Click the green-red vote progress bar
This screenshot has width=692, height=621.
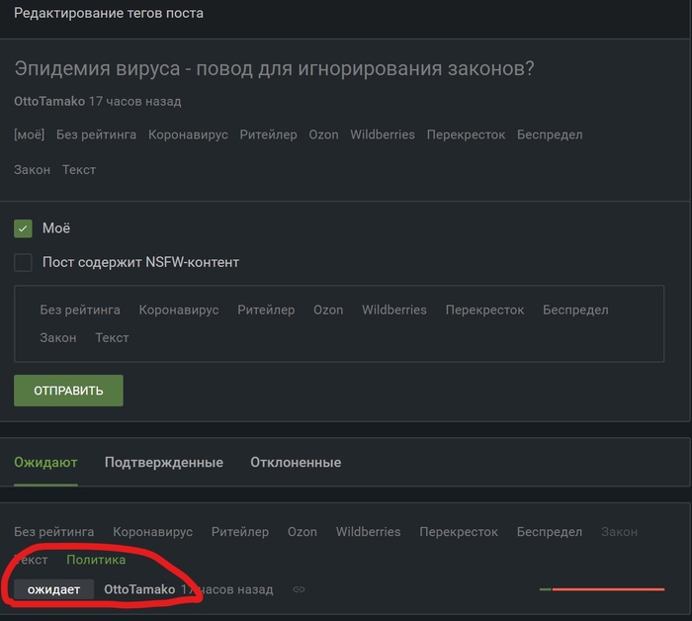[x=601, y=589]
